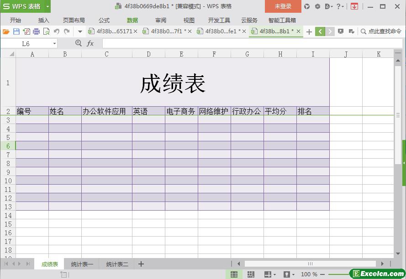Open a new document tab with plus
The height and width of the screenshot is (279, 406).
point(309,31)
